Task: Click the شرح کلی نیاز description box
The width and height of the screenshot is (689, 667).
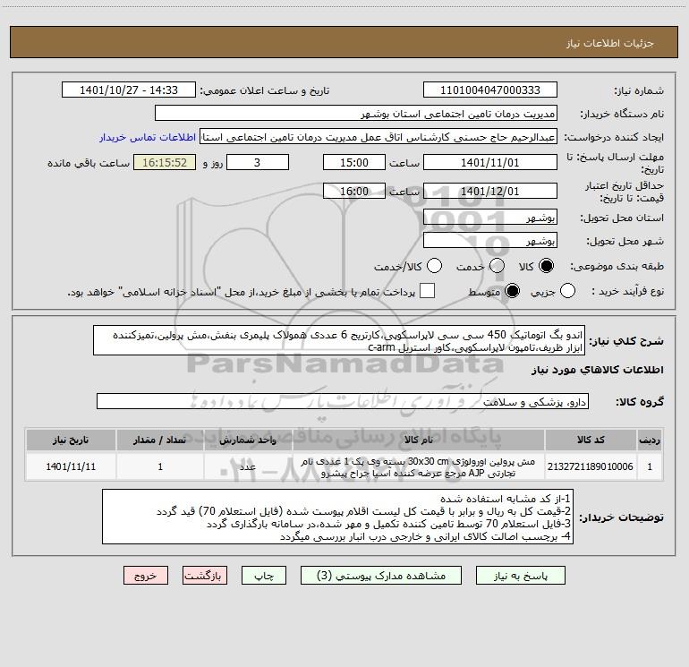Action: (339, 340)
